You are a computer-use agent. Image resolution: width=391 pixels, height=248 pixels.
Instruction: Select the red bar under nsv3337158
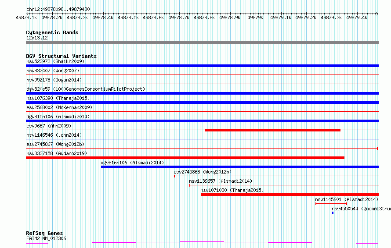(185, 158)
